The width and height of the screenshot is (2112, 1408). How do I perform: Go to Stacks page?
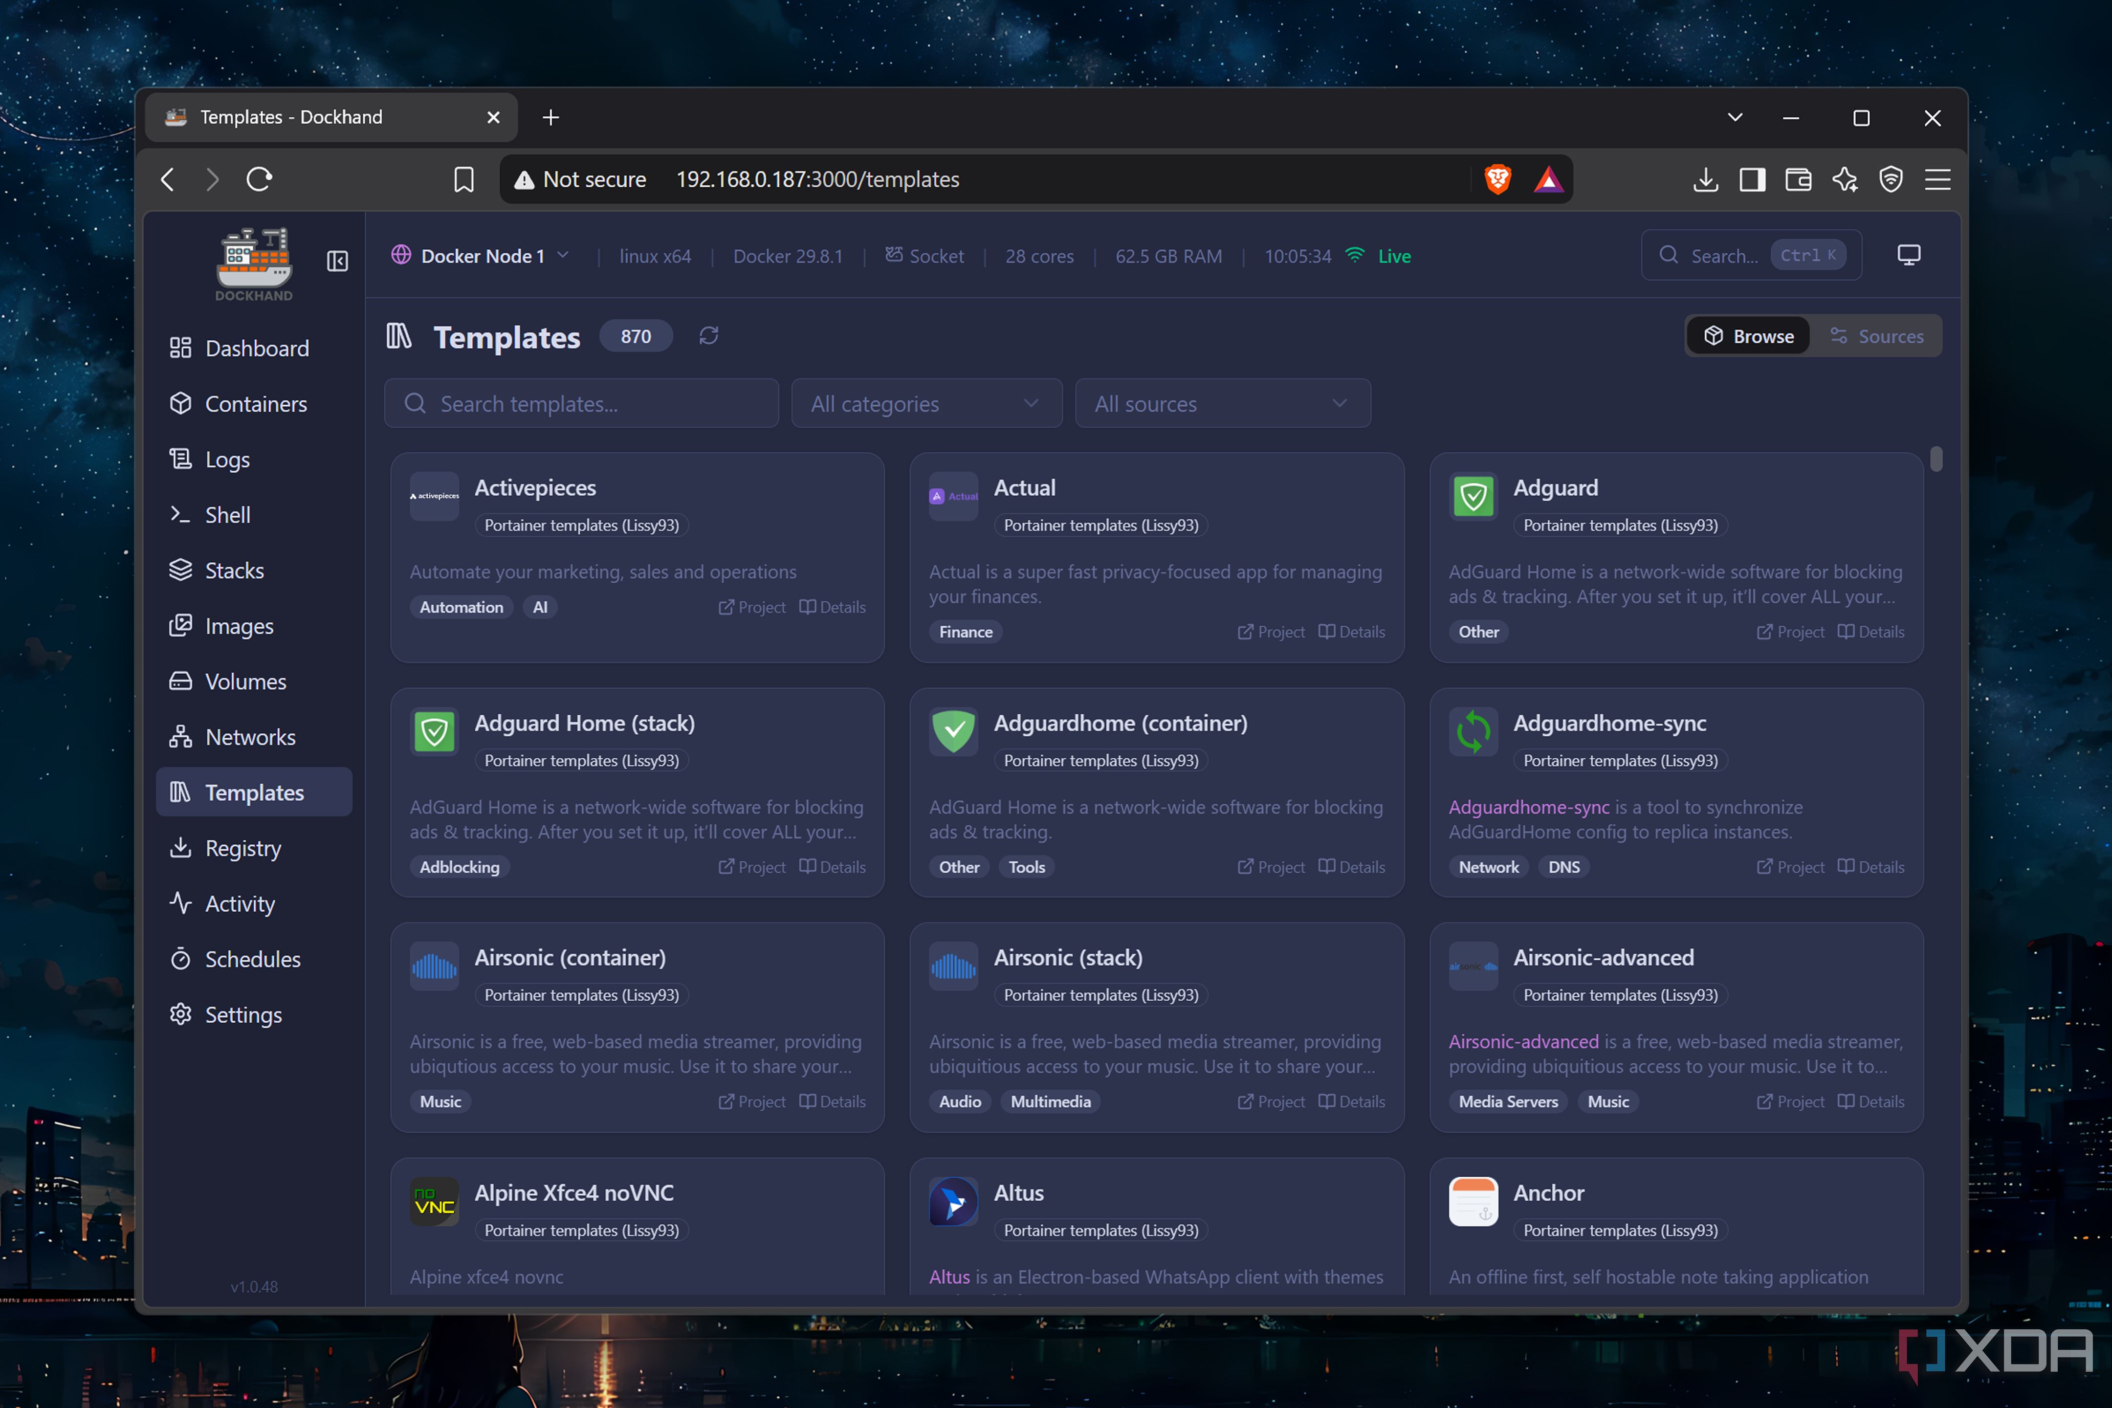[x=254, y=570]
